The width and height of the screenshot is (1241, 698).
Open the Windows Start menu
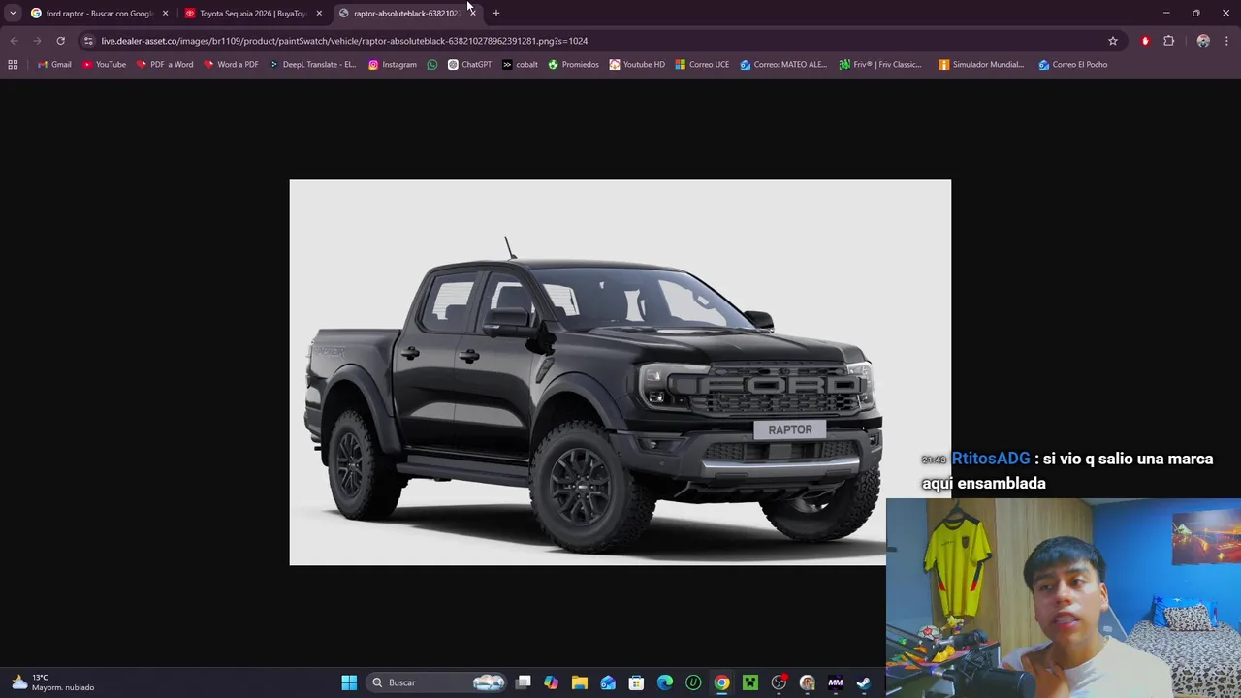(x=349, y=682)
